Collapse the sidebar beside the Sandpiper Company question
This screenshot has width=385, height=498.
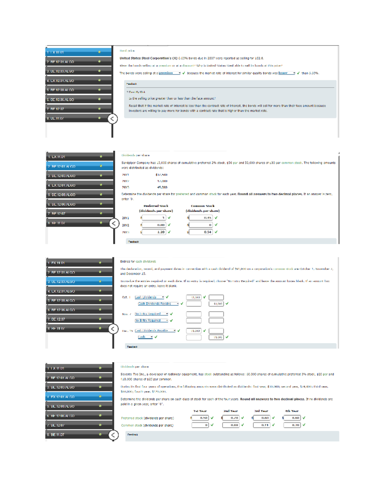[114, 224]
